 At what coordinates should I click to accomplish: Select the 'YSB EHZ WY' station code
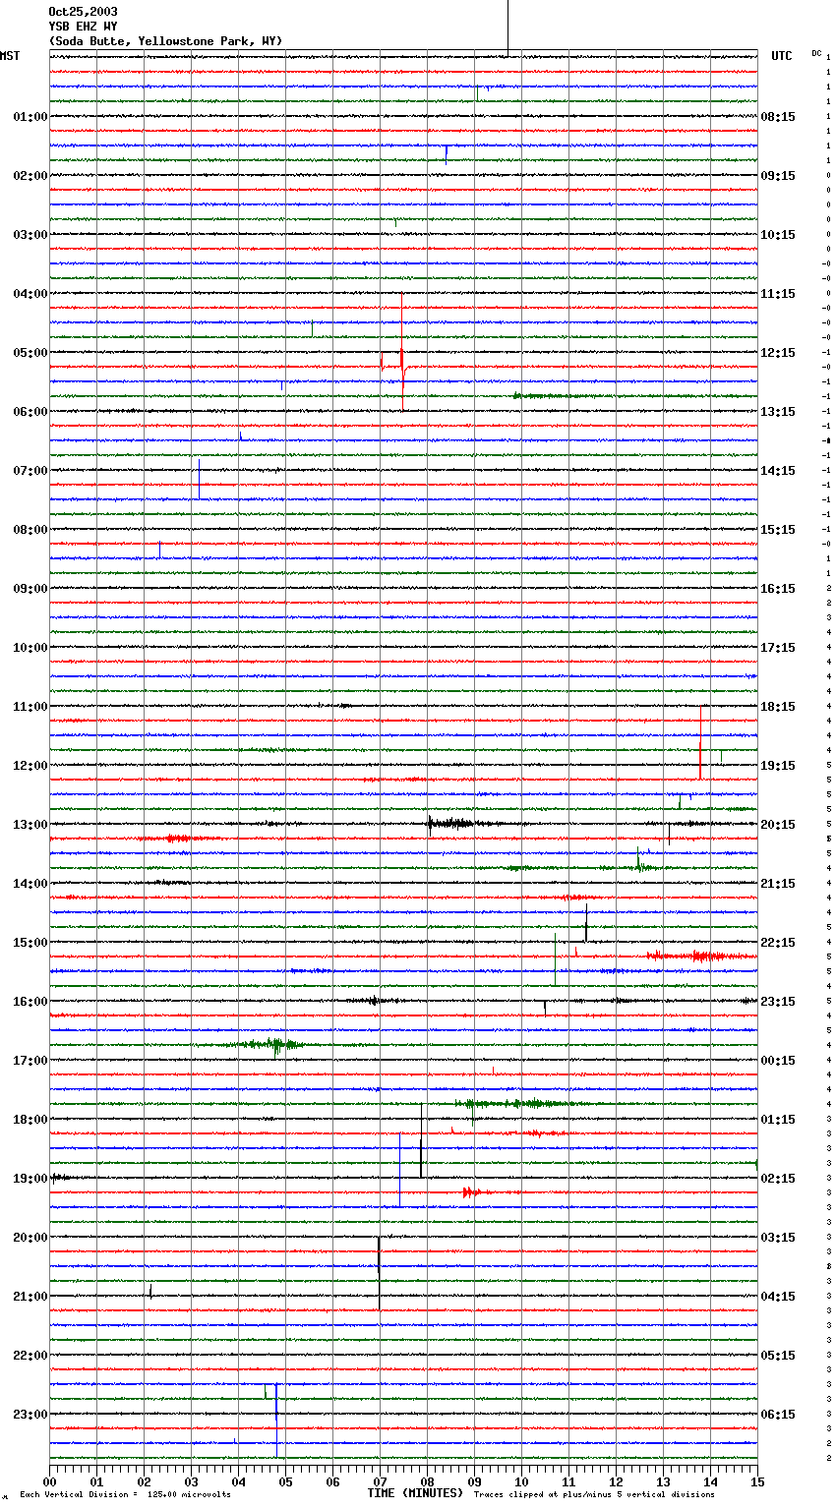point(83,27)
